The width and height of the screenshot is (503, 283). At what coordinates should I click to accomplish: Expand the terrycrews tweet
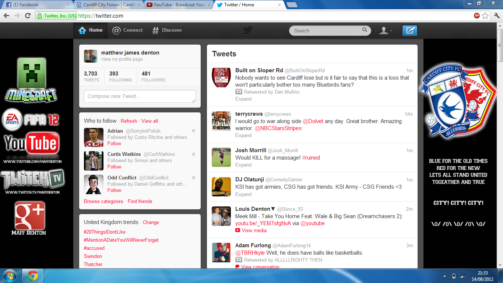pyautogui.click(x=243, y=135)
